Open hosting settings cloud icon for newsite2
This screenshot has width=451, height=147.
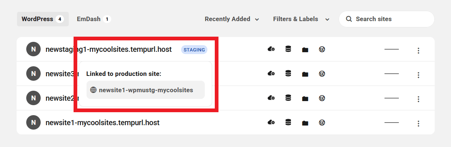tap(271, 98)
